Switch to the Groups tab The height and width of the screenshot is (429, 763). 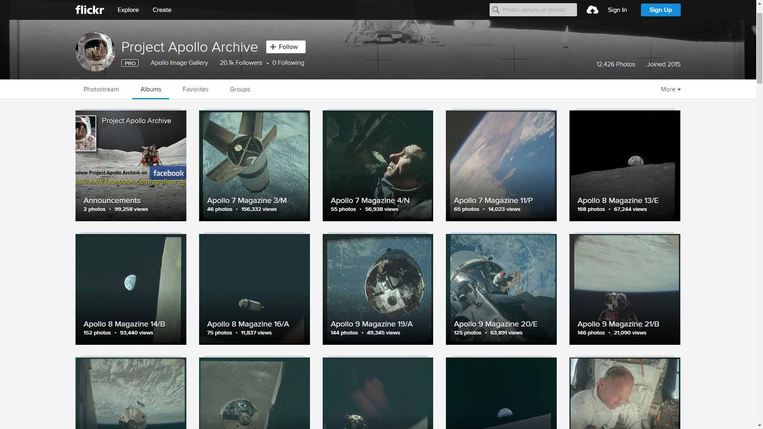(x=240, y=89)
